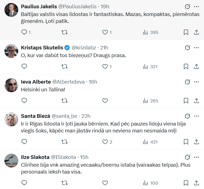Open Kristaps Skutelis profile name link
204x189 pixels.
[42, 48]
